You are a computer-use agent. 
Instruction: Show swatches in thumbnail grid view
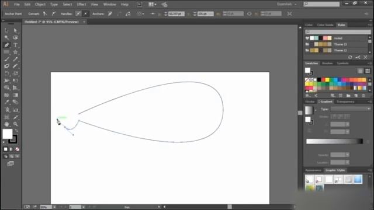click(368, 71)
